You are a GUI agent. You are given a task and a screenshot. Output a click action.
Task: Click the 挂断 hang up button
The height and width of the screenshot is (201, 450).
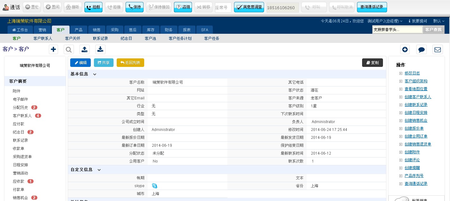pyautogui.click(x=93, y=7)
